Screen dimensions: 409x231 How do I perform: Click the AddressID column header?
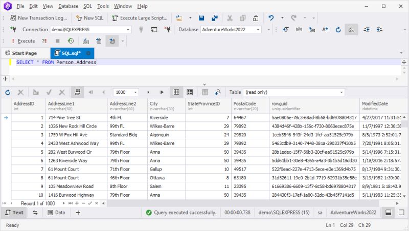28,106
